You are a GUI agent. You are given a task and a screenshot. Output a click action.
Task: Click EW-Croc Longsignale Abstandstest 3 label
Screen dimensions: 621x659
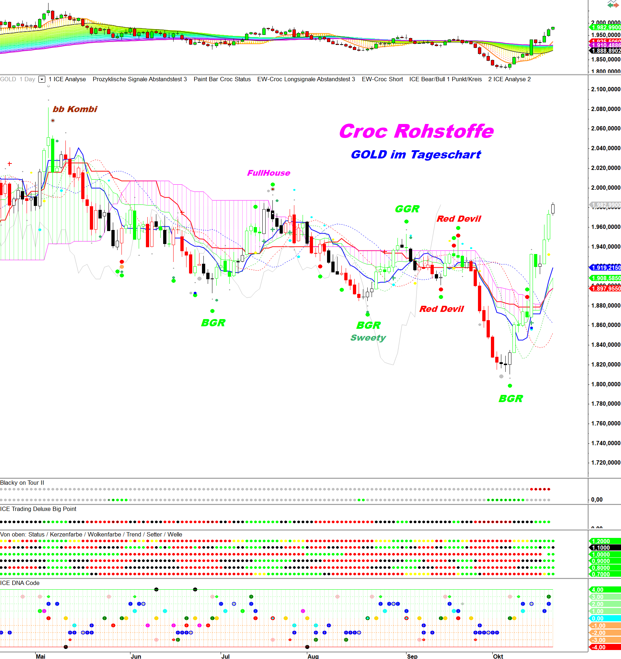[306, 79]
